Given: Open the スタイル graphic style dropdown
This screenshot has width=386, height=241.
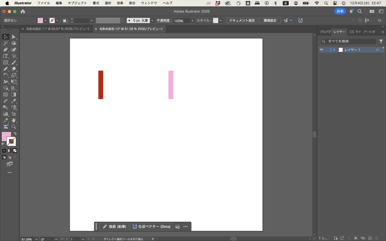Looking at the screenshot, I should click(x=221, y=20).
